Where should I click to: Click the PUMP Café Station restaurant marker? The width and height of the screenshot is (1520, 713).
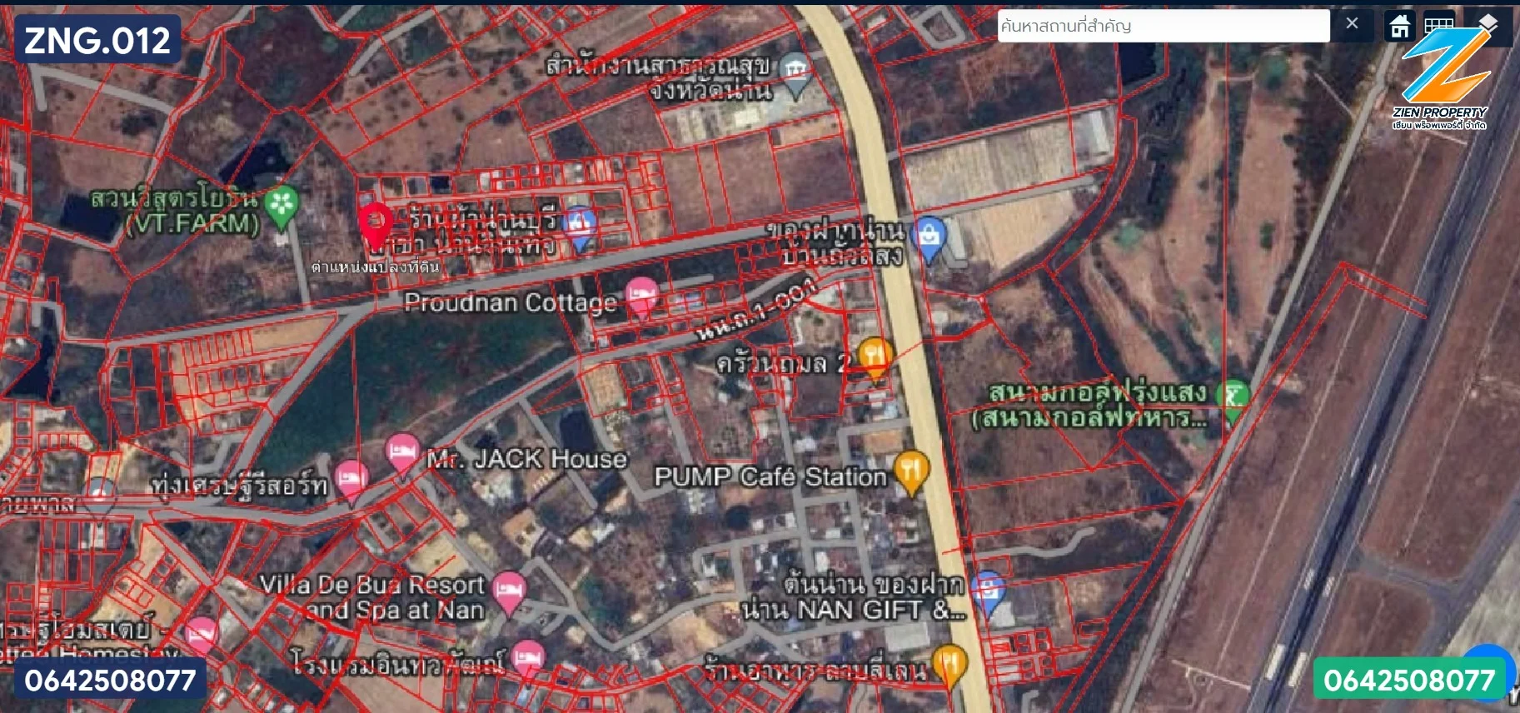[911, 471]
